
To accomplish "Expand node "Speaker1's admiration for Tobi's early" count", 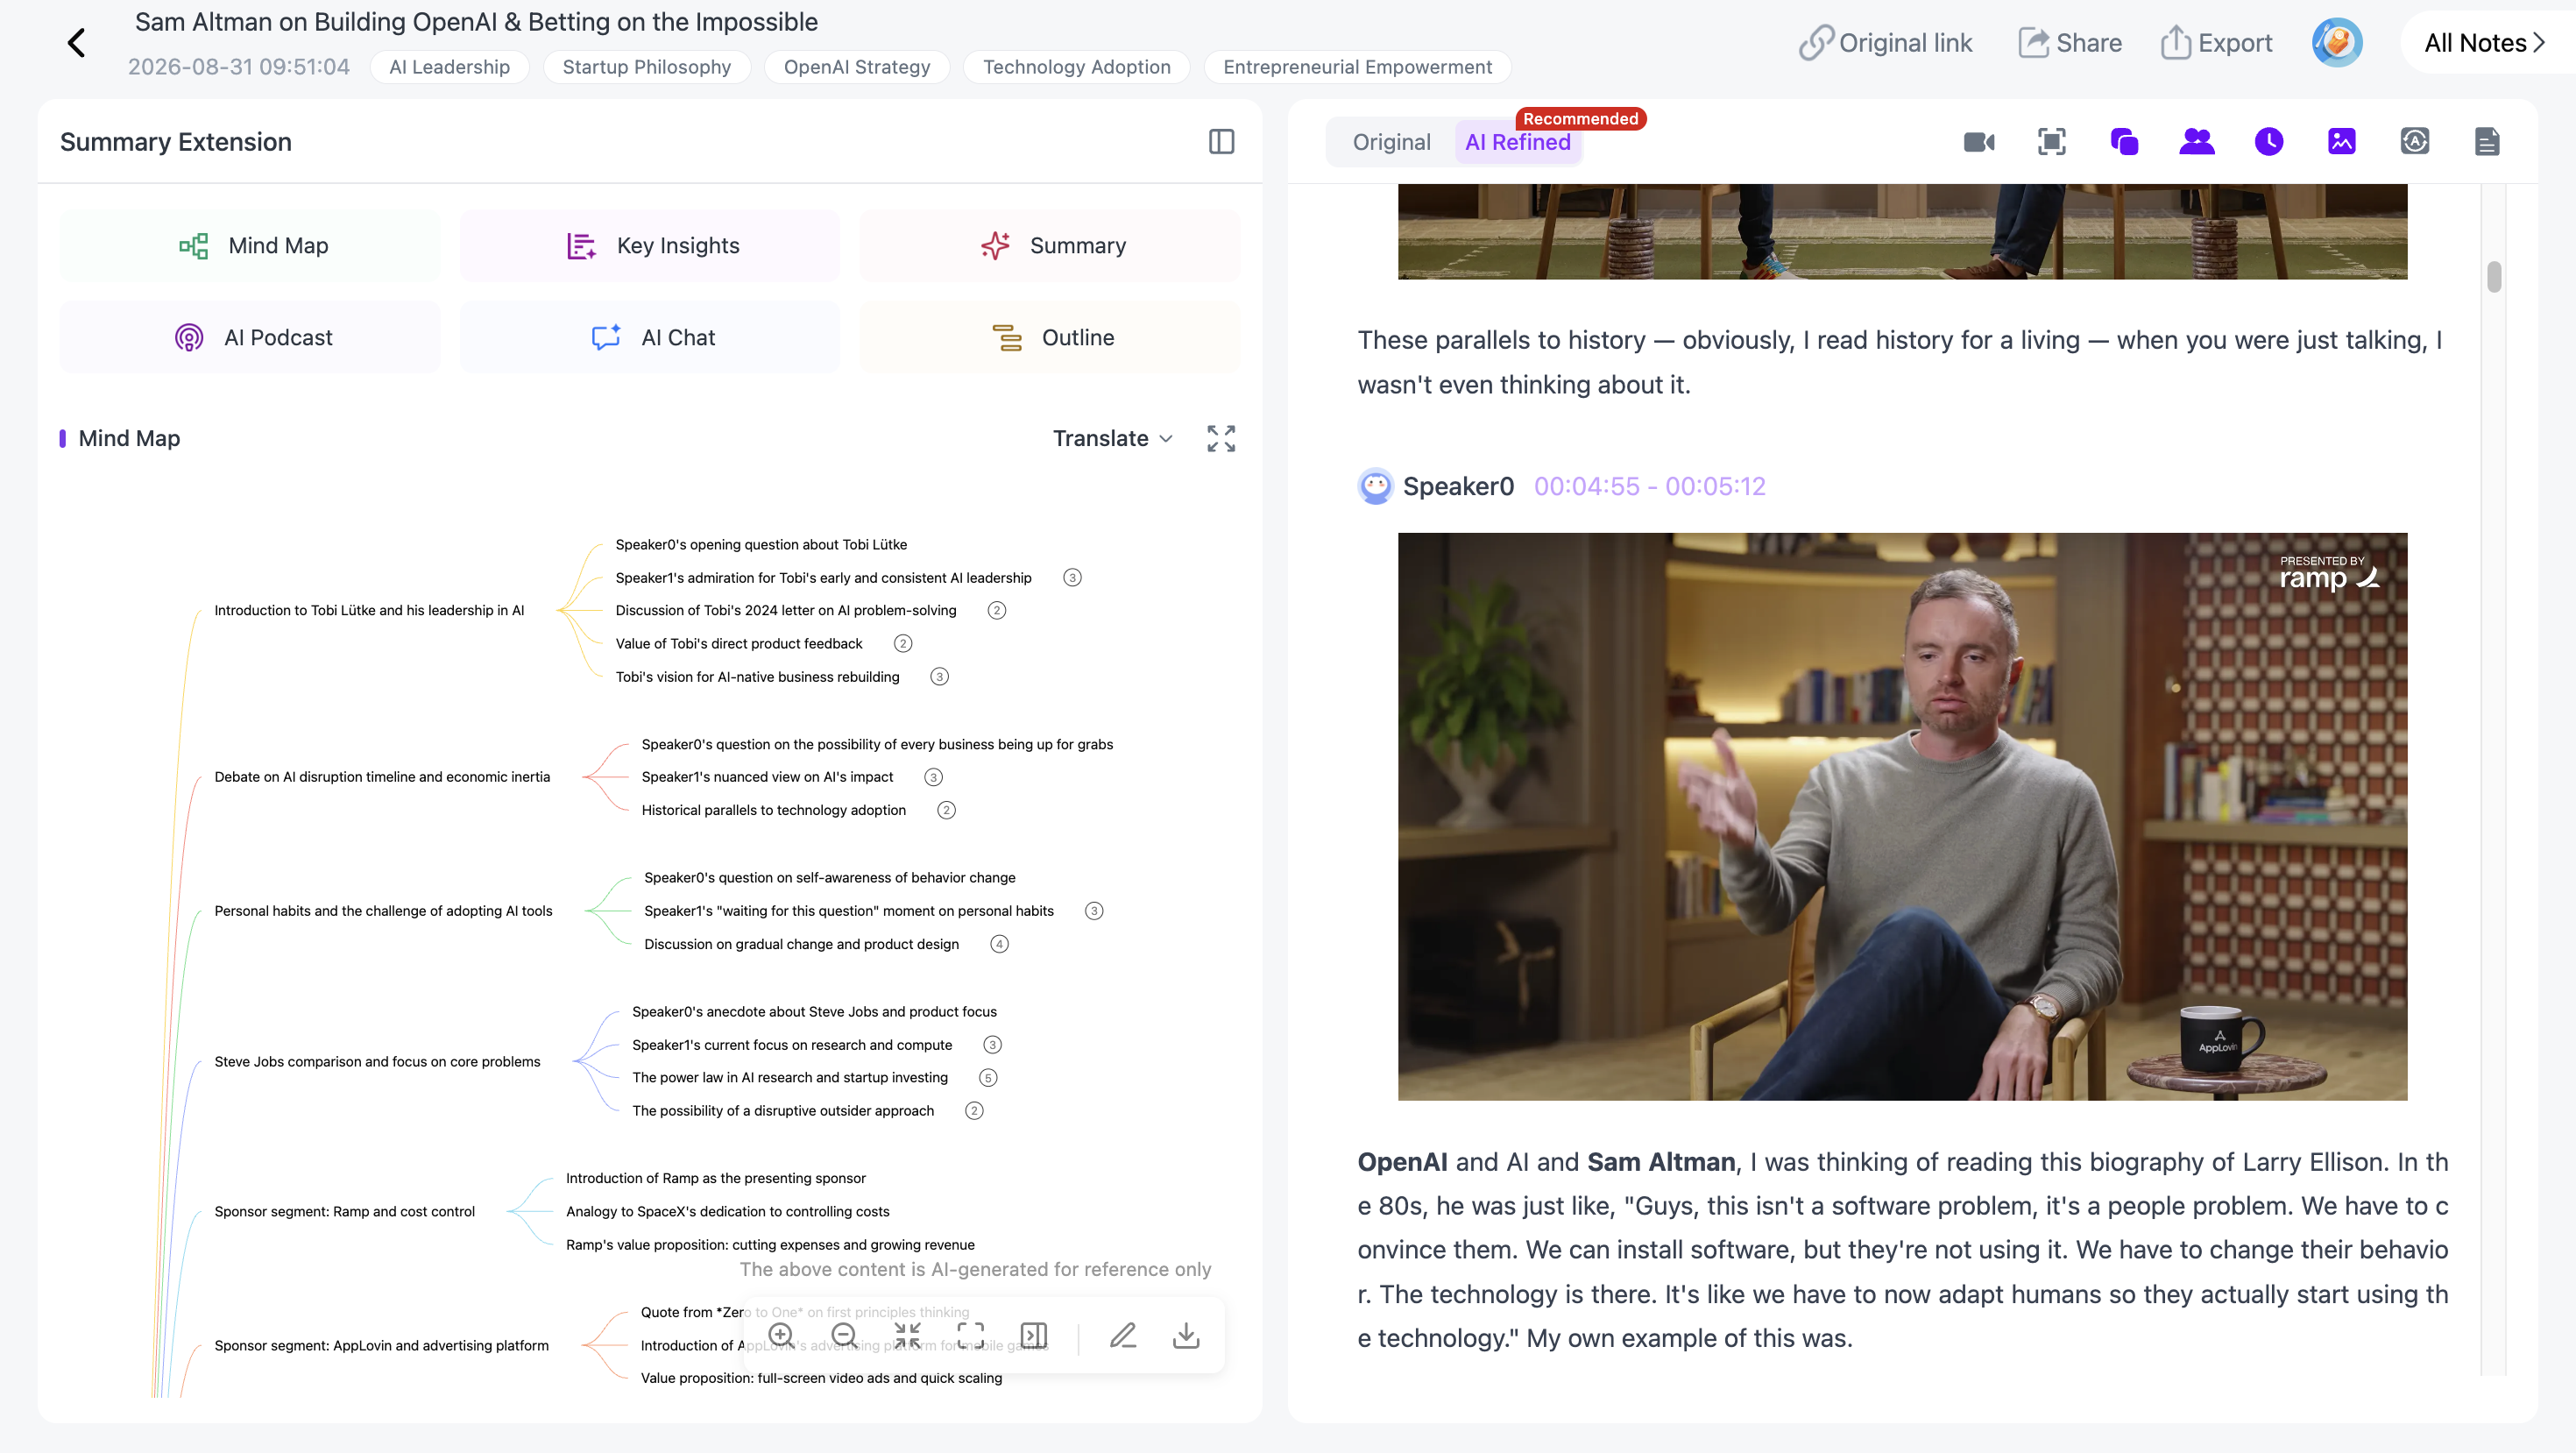I will [1072, 578].
